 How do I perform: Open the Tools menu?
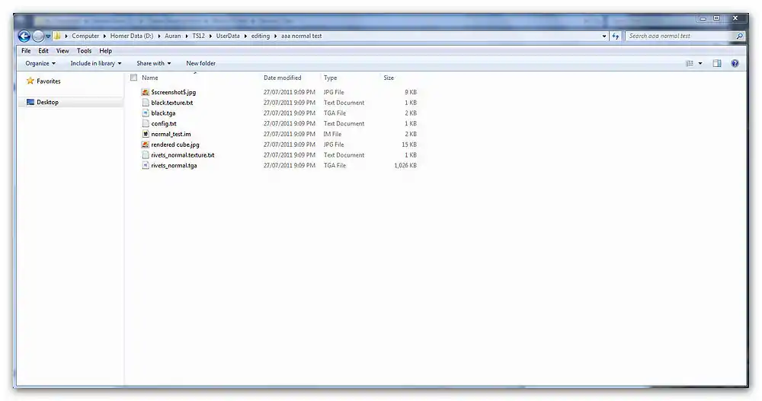[84, 51]
